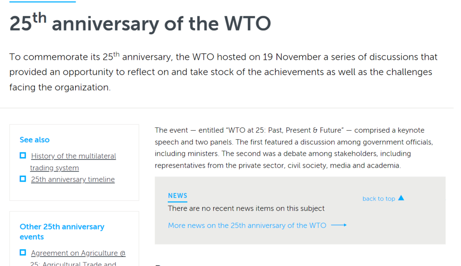The width and height of the screenshot is (461, 266).
Task: Click square bullet beside Agreement on Agriculture
Action: tap(23, 252)
